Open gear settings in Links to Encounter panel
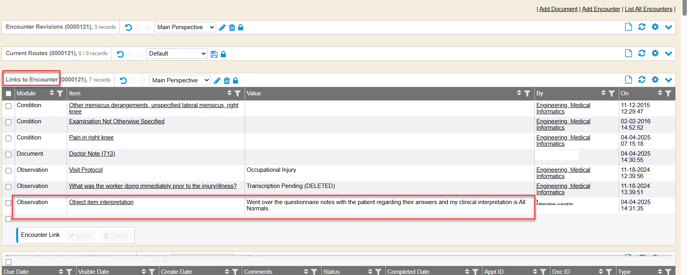The image size is (688, 275). (655, 80)
